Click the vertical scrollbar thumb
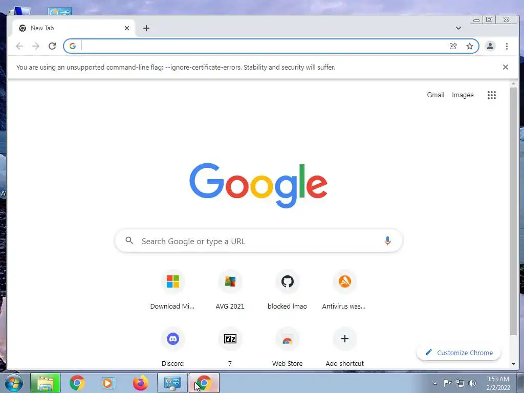Viewport: 524px width, 393px height. pyautogui.click(x=513, y=211)
